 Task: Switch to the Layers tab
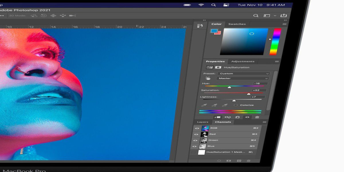pyautogui.click(x=202, y=122)
